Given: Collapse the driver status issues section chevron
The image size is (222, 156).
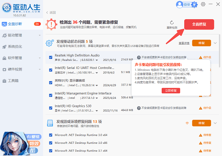Looking at the screenshot, I should coord(216,43).
